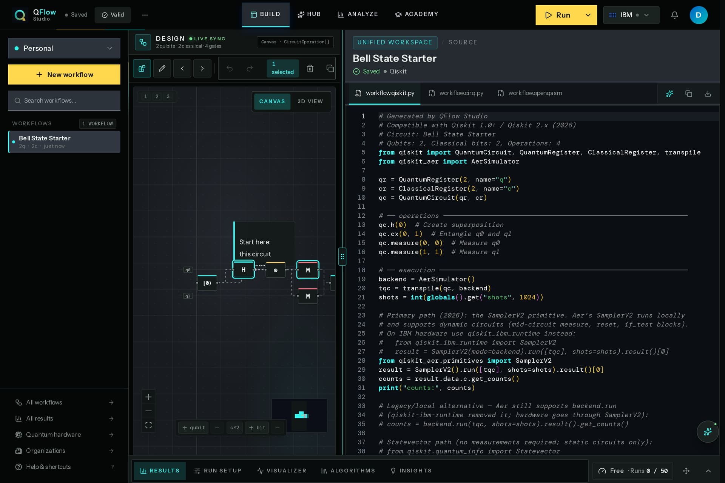This screenshot has height=483, width=725.
Task: Click the move-panel crosshair icon
Action: pyautogui.click(x=686, y=471)
